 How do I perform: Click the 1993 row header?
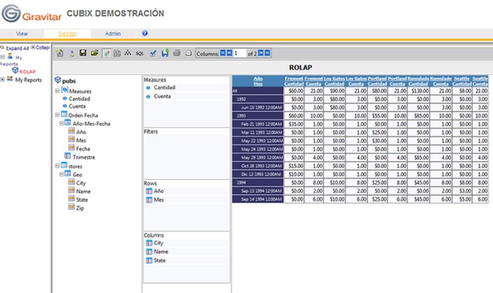pyautogui.click(x=258, y=116)
